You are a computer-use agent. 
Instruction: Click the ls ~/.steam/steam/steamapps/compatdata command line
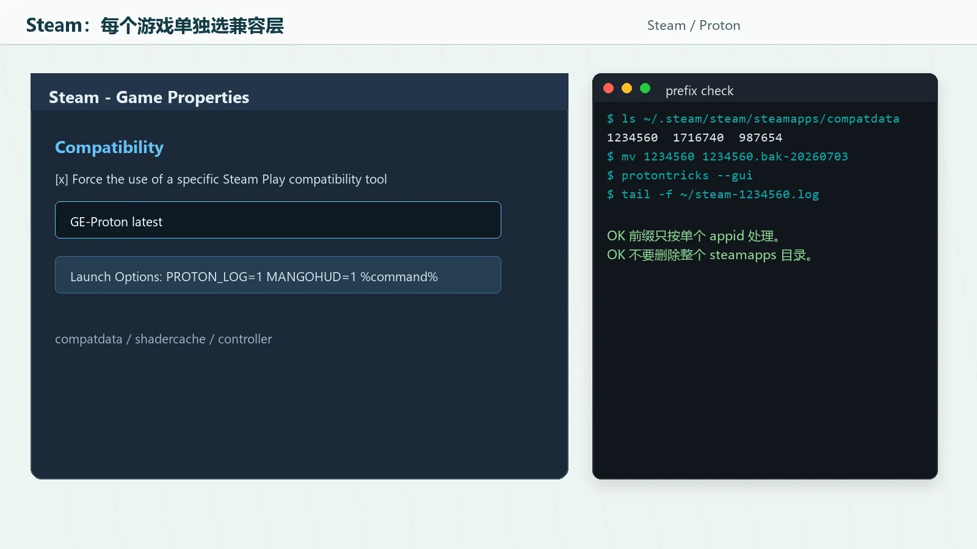click(x=753, y=119)
